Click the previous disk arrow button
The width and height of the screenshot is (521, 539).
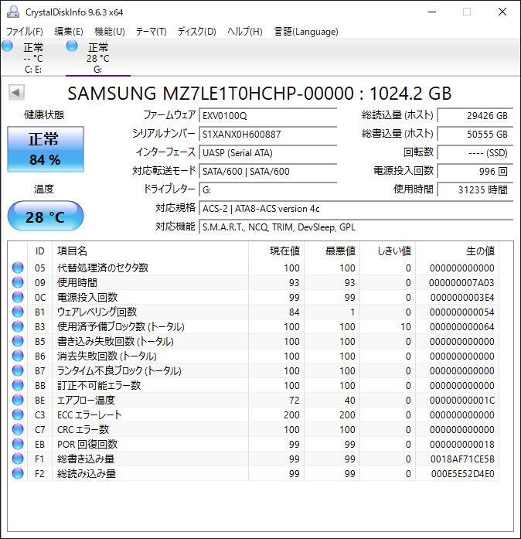[16, 92]
